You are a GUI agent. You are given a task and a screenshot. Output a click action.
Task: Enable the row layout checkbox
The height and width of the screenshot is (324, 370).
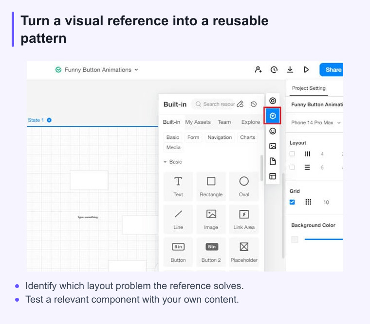[292, 167]
